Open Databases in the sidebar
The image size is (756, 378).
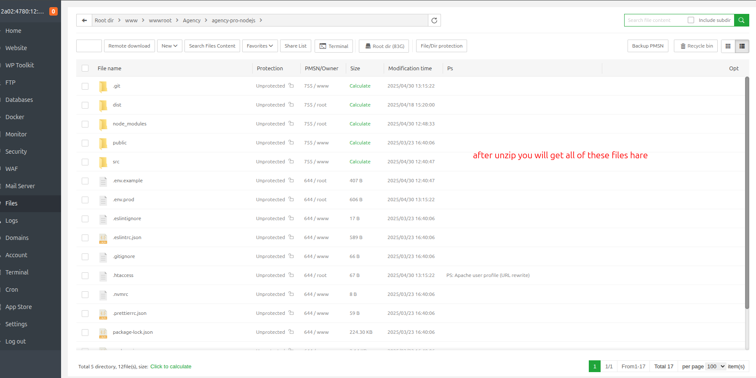tap(19, 100)
